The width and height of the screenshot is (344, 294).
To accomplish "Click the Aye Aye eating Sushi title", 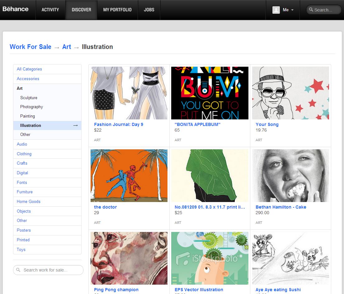I will pos(278,290).
